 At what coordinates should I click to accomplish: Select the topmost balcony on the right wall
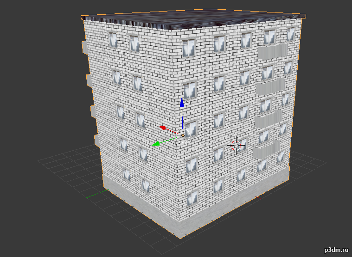273,51
